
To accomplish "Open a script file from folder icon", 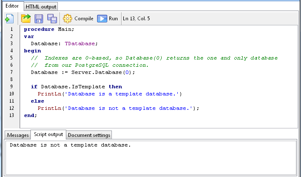I will pos(26,19).
